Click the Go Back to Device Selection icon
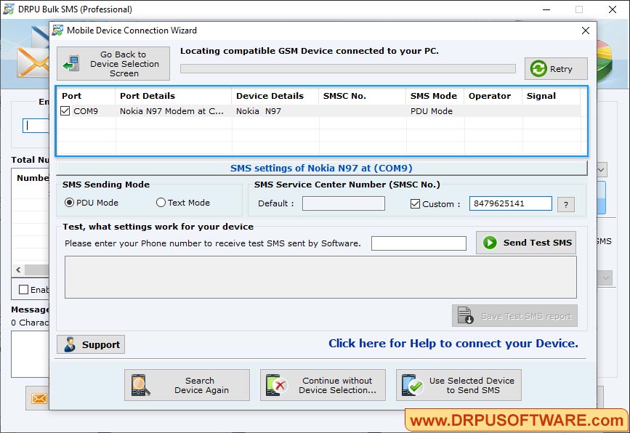Viewport: 630px width, 433px height. pyautogui.click(x=70, y=63)
